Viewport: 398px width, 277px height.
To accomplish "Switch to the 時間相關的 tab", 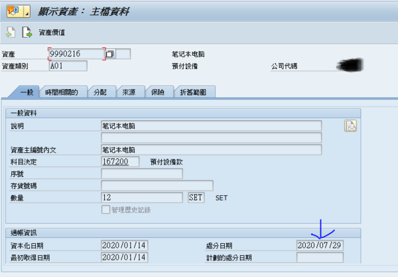I will pos(67,92).
